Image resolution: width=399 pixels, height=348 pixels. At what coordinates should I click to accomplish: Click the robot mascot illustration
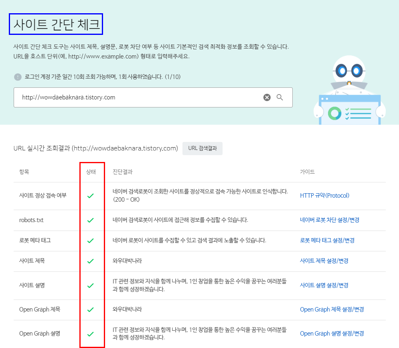[x=350, y=90]
